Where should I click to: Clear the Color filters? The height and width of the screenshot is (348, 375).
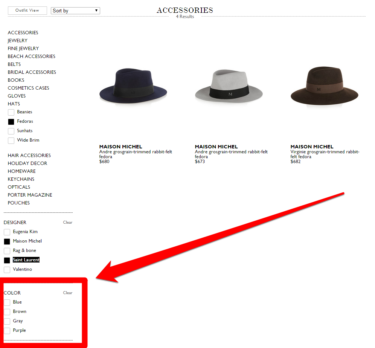68,293
